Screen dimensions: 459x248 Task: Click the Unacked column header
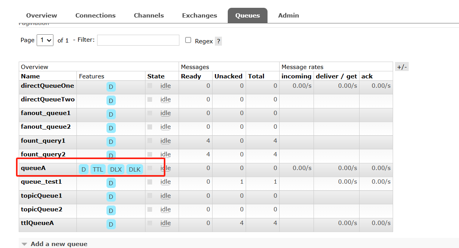tap(228, 76)
